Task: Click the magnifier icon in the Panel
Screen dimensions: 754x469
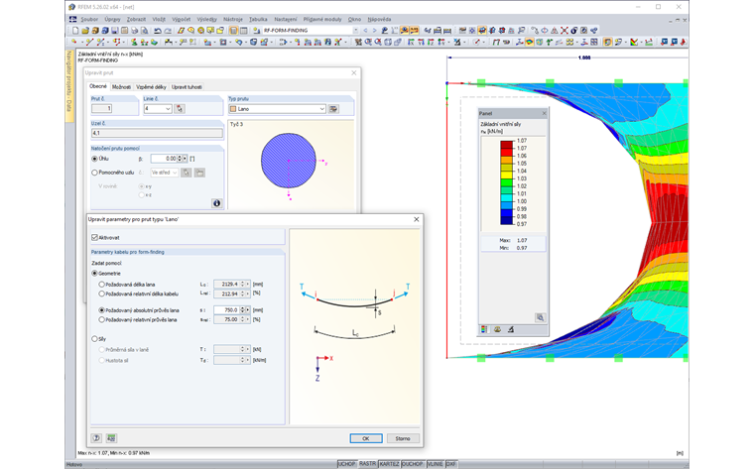Action: click(x=540, y=317)
